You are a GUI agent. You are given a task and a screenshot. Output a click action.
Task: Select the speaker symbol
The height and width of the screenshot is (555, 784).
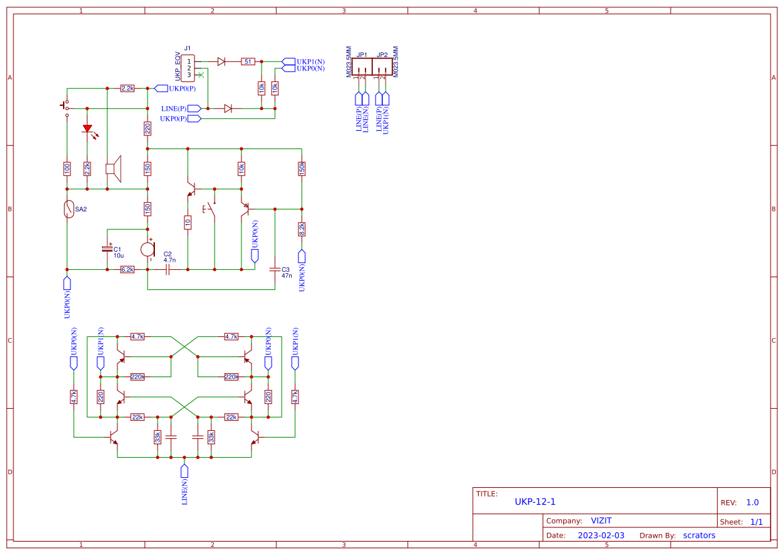click(x=114, y=169)
